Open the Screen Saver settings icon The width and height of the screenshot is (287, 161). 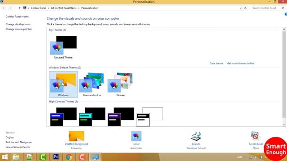(x=256, y=136)
